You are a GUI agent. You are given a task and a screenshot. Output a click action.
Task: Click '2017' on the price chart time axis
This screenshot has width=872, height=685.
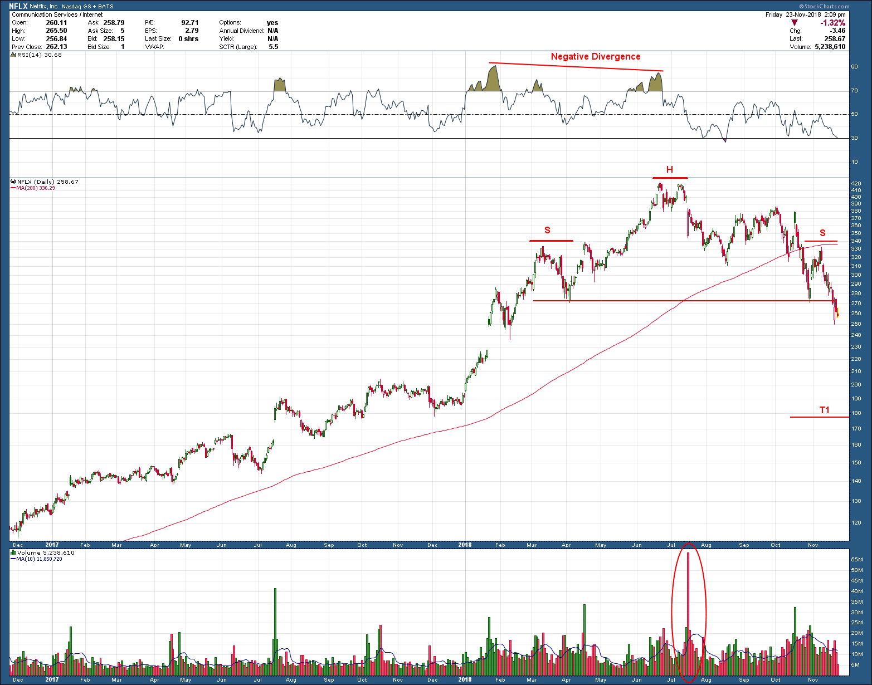pos(52,545)
